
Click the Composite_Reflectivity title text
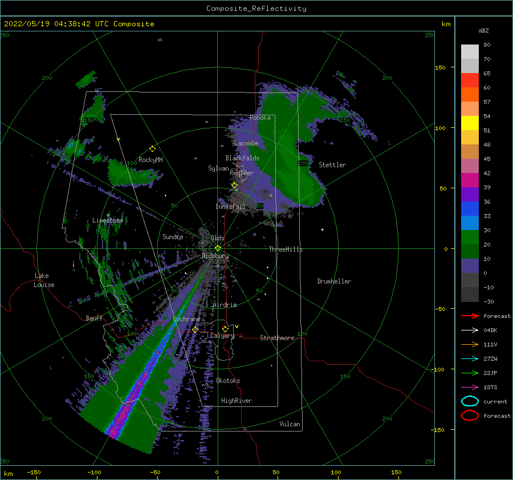256,9
